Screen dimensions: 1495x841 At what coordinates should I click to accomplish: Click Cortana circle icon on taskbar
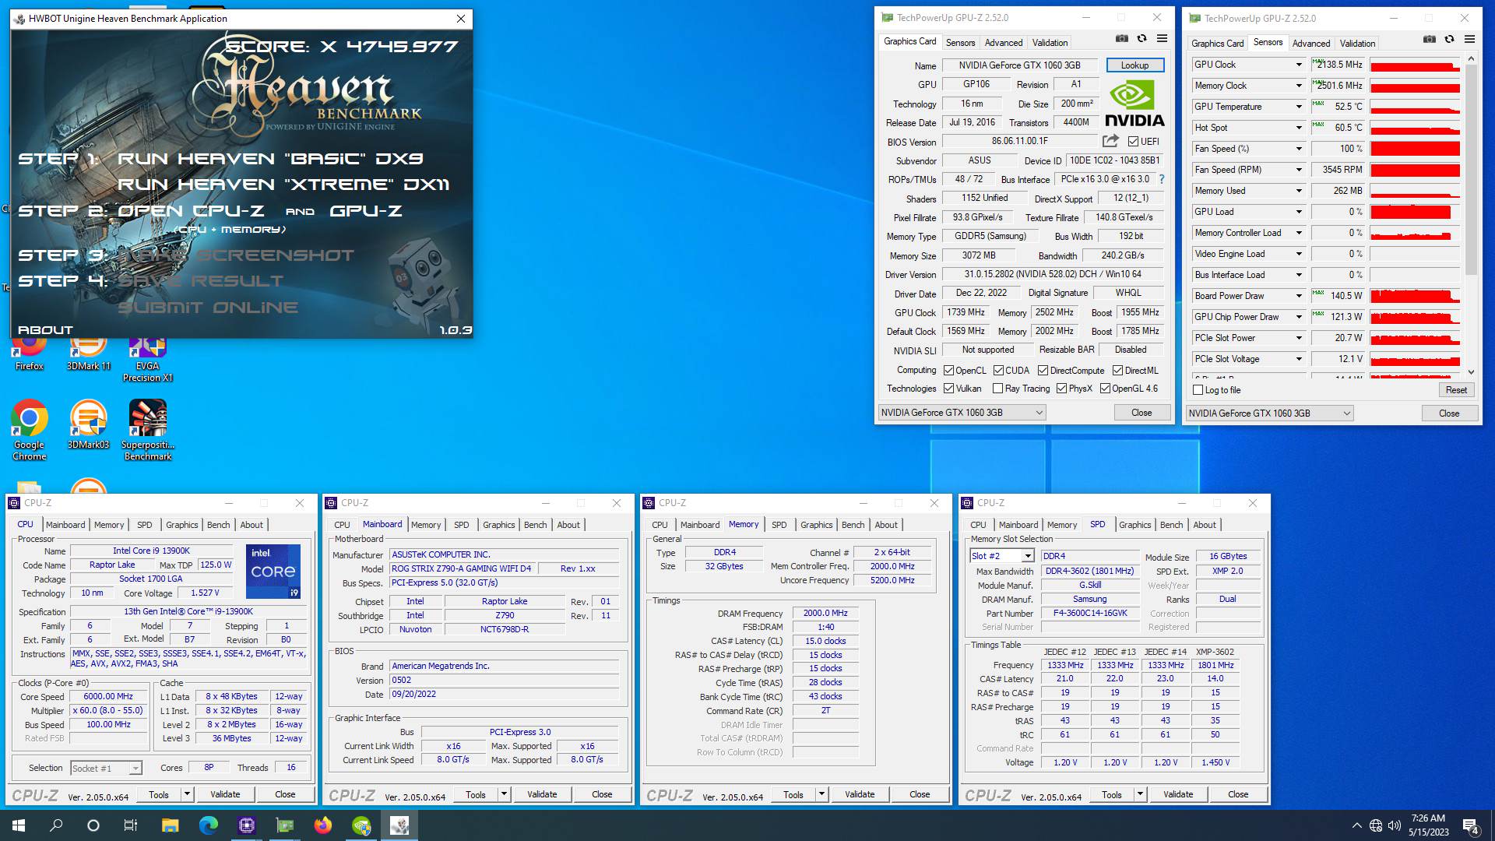point(93,825)
